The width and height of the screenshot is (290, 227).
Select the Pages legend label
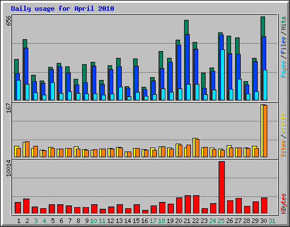click(284, 69)
